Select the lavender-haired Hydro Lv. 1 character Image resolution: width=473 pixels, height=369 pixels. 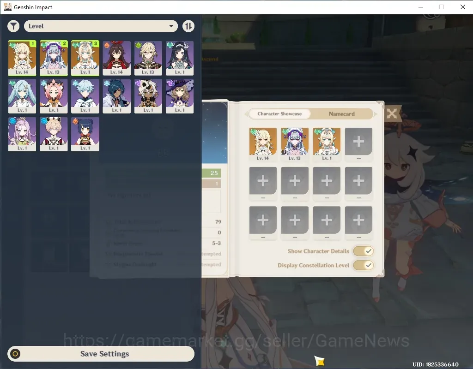coord(22,134)
